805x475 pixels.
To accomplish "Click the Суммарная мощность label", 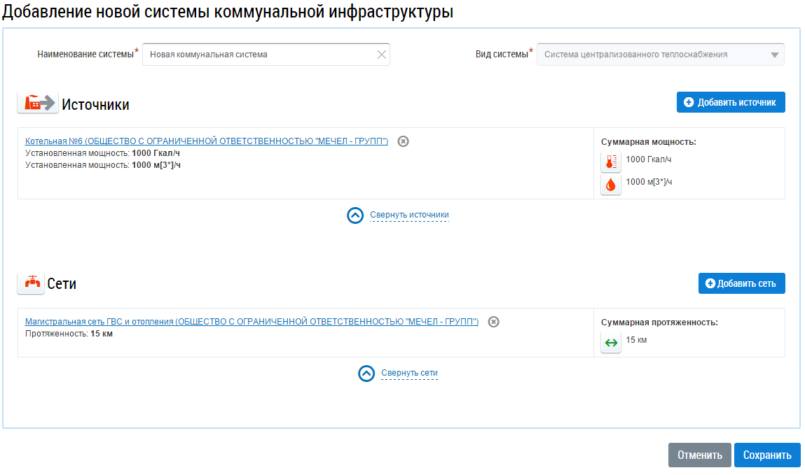I will tap(649, 142).
